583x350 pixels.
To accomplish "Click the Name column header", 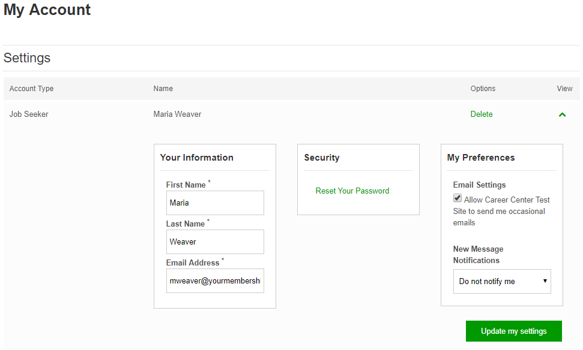I will click(162, 88).
